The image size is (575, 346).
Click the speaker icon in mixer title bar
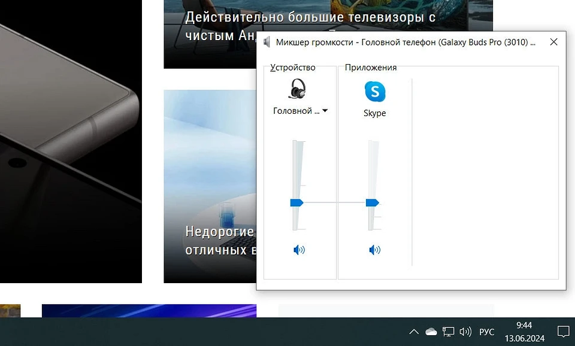point(267,42)
